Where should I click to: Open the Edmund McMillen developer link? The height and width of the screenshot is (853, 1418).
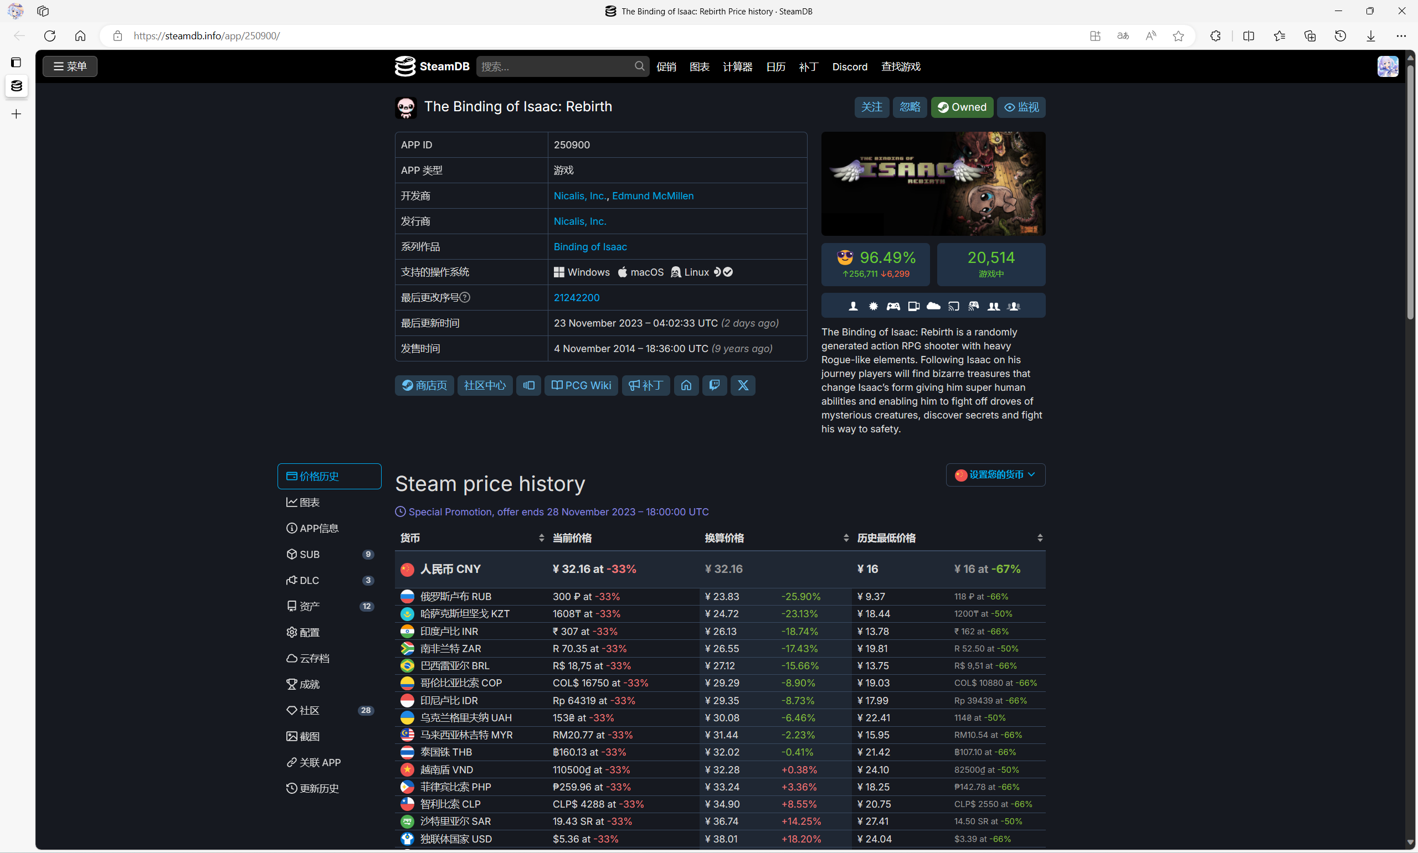tap(653, 195)
